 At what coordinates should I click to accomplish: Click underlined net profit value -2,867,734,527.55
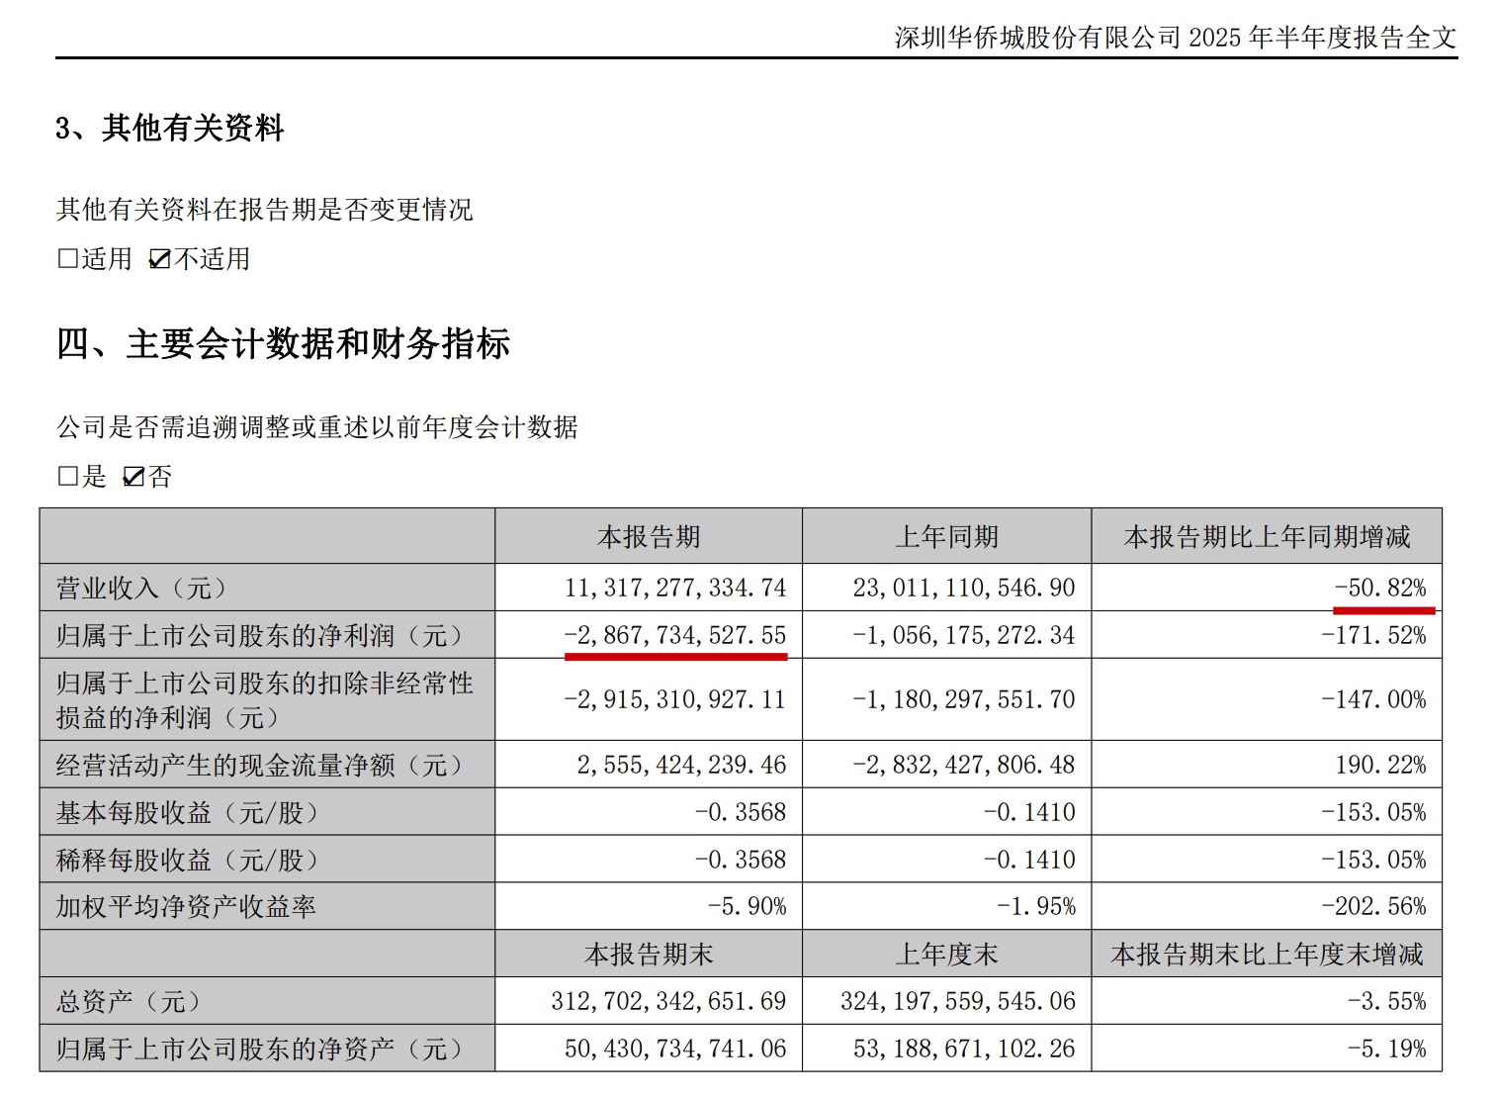tap(675, 635)
